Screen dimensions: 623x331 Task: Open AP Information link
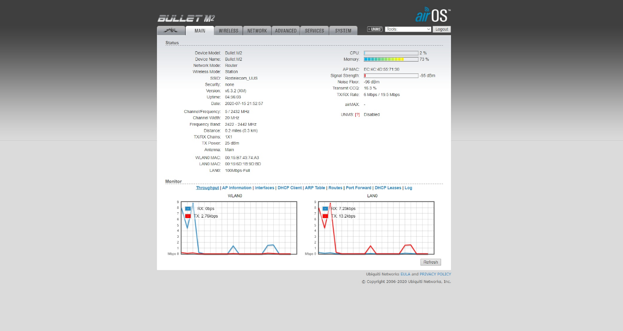pyautogui.click(x=237, y=188)
